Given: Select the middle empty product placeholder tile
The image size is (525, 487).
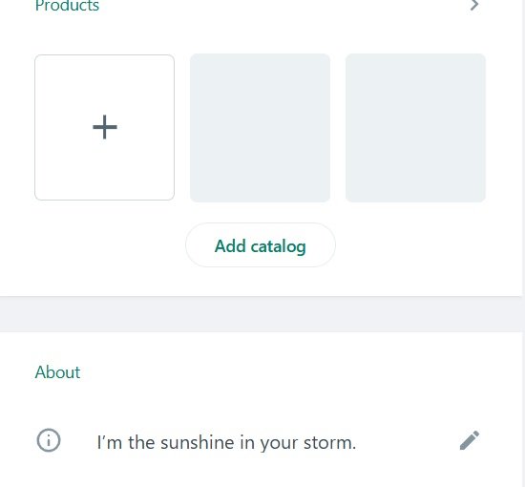Looking at the screenshot, I should [x=260, y=128].
